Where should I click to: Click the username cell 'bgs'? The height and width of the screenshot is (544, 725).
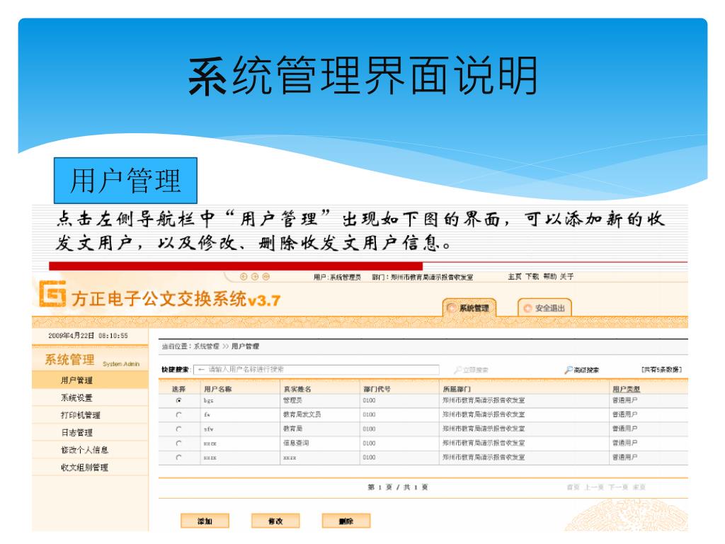[209, 401]
